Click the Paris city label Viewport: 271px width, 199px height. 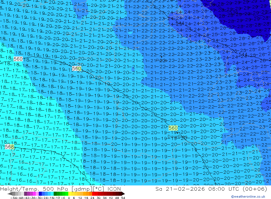(x=162, y=61)
